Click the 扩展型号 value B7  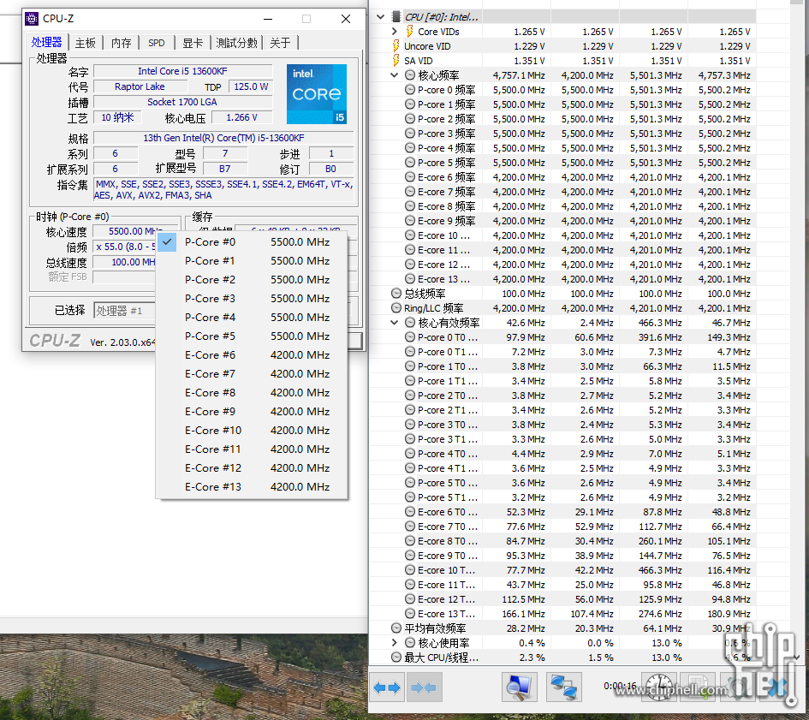[x=225, y=169]
